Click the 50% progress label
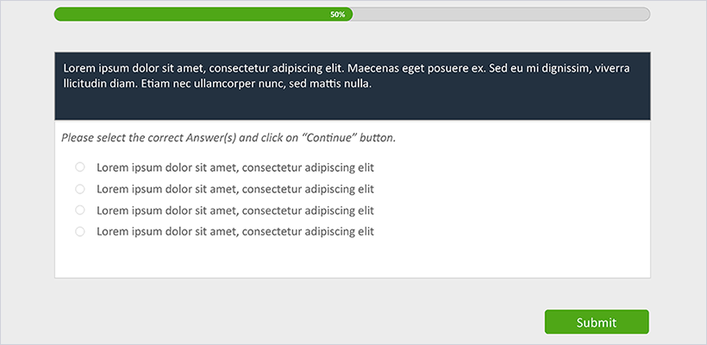This screenshot has width=707, height=345. 338,15
